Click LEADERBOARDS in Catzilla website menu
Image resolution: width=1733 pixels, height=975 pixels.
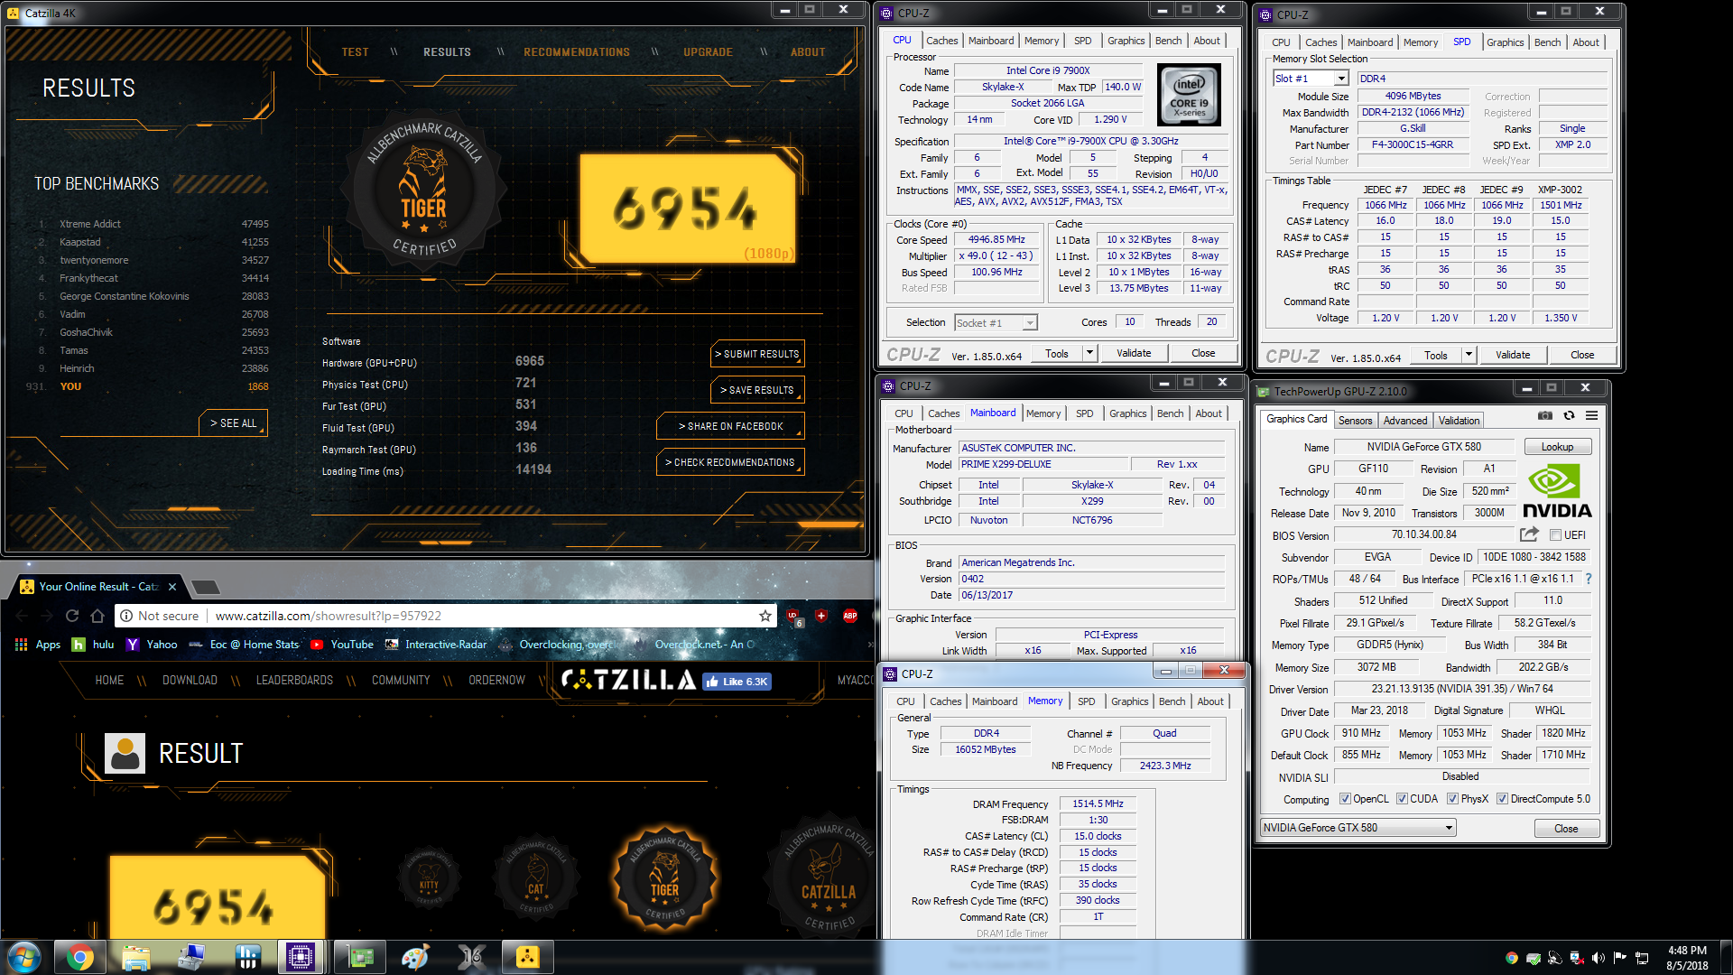pos(294,681)
